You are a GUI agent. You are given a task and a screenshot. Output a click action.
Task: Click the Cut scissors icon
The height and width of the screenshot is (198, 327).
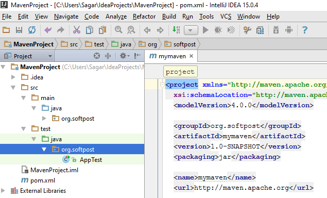click(x=77, y=30)
